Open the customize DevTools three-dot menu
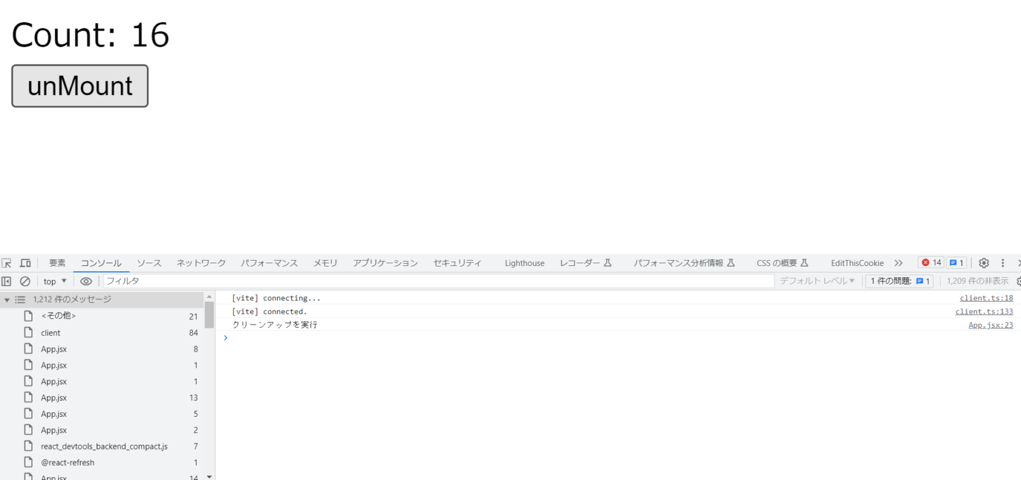This screenshot has width=1021, height=480. [1002, 263]
